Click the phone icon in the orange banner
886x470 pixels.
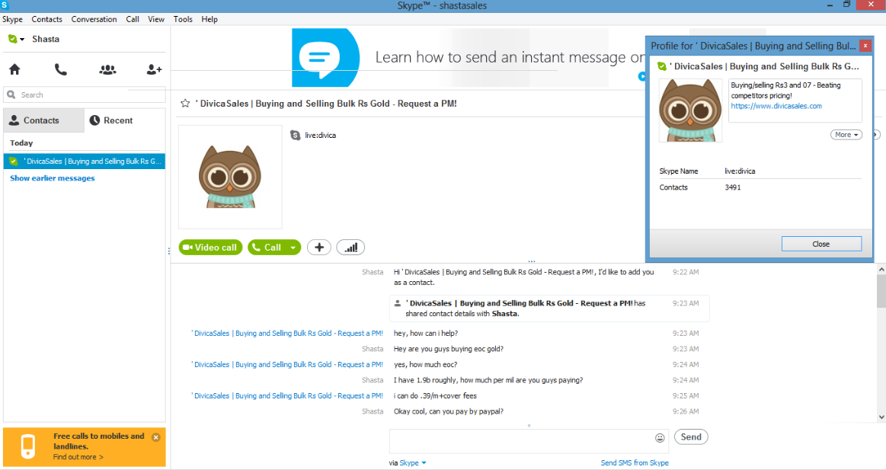pyautogui.click(x=27, y=446)
